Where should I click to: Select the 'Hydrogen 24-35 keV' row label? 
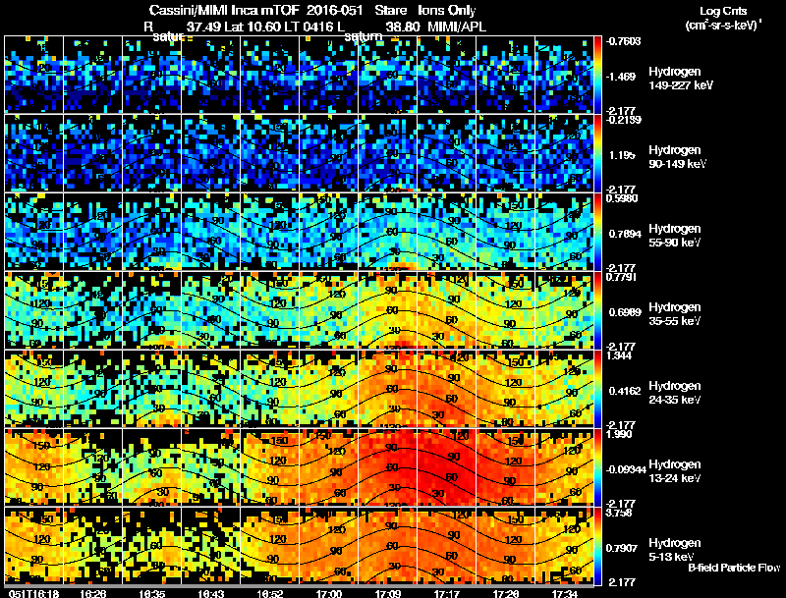click(x=675, y=393)
